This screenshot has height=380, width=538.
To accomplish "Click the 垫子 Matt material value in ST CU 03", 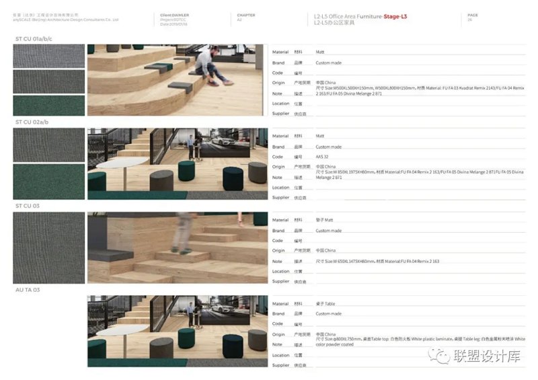I will pos(325,220).
